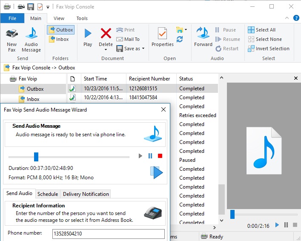Click the blue Play ribbon icon

pyautogui.click(x=88, y=33)
